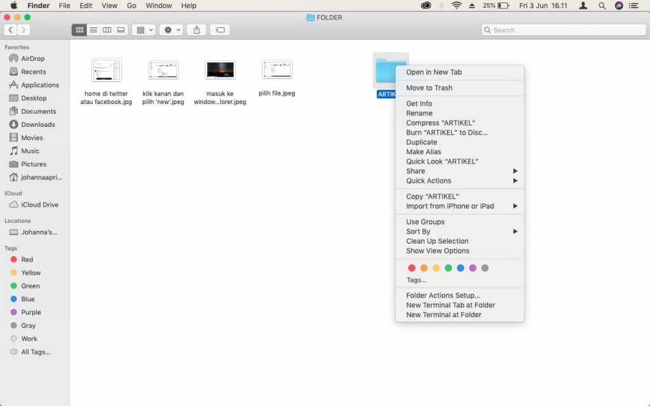Select the pilih file.jpeg thumbnail
650x406 pixels.
pos(277,70)
